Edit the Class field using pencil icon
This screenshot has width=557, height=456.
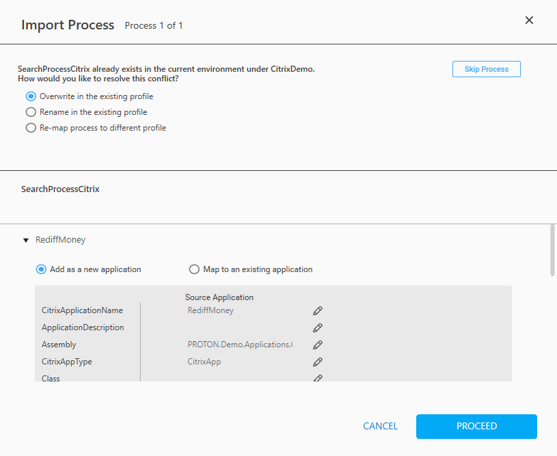pyautogui.click(x=317, y=377)
